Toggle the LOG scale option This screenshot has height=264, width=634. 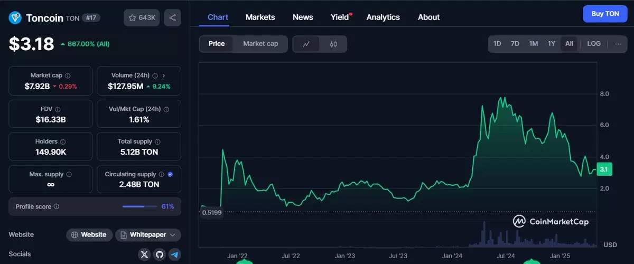(594, 44)
